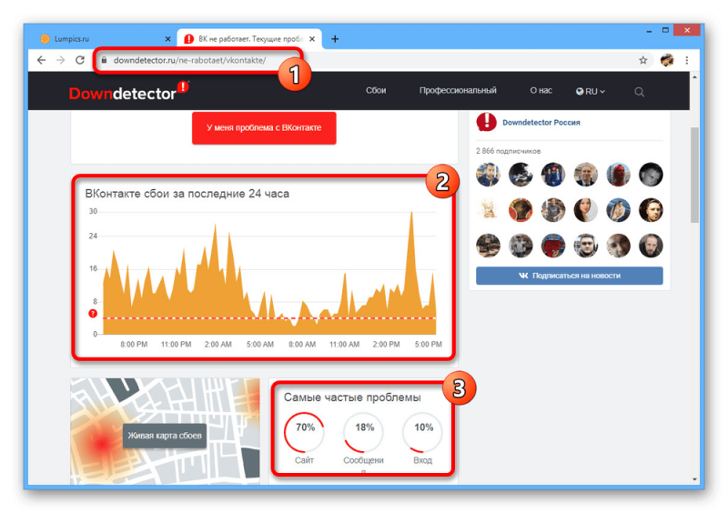This screenshot has width=728, height=513.
Task: Click the Downdetector logo
Action: [128, 91]
